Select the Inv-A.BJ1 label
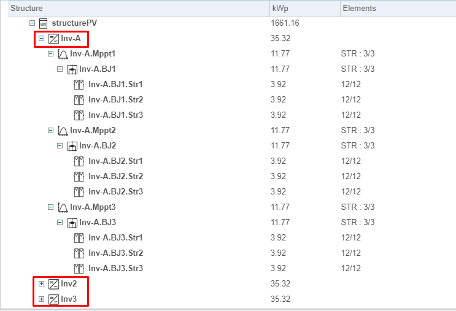 [x=98, y=69]
